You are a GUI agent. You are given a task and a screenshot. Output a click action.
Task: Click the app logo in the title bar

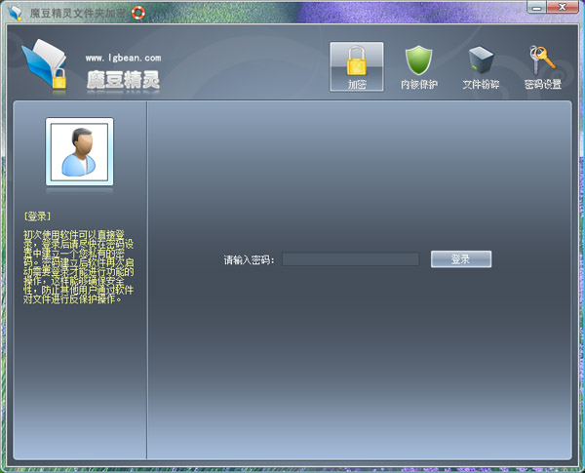pyautogui.click(x=16, y=13)
